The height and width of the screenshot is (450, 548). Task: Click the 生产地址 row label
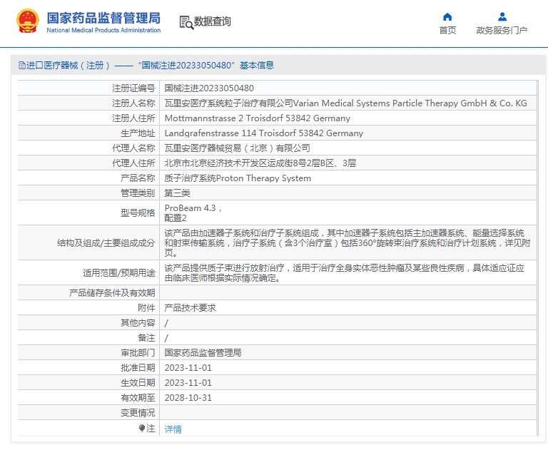[138, 133]
